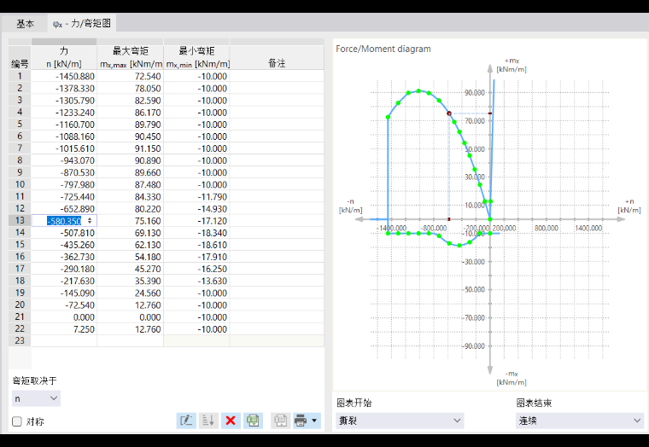Select force value -870.530

pyautogui.click(x=64, y=172)
